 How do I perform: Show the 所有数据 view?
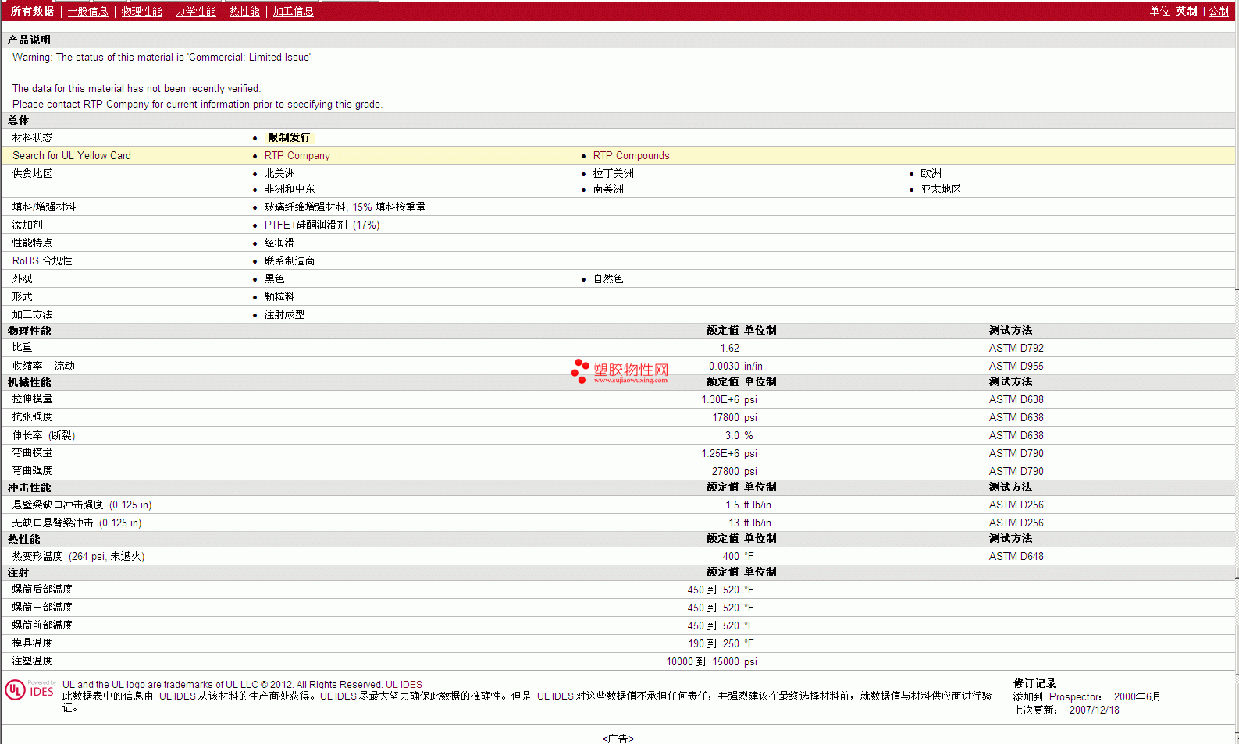32,11
